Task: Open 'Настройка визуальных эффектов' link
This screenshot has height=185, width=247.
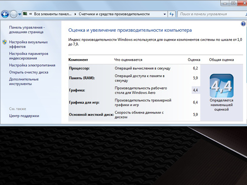Action: coord(28,44)
